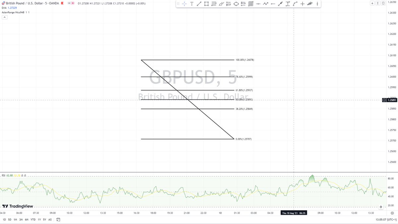Screen dimensions: 398x224
Task: Select the ellipse drawing tool
Action: click(x=236, y=4)
